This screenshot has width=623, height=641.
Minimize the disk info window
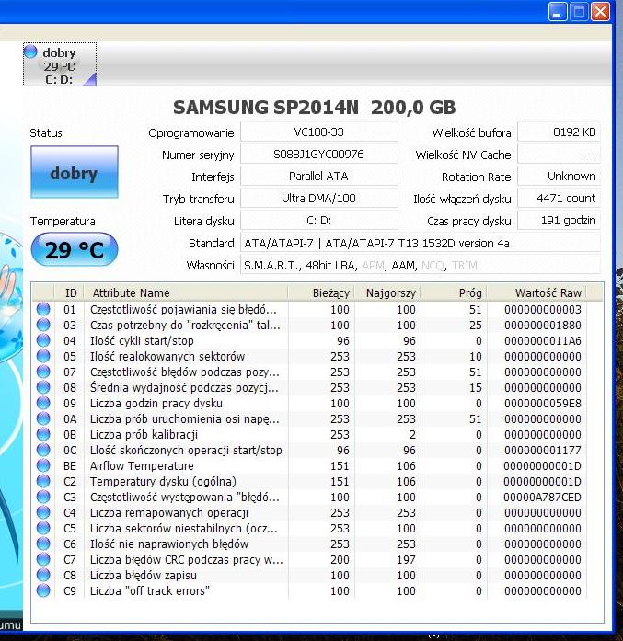[558, 11]
